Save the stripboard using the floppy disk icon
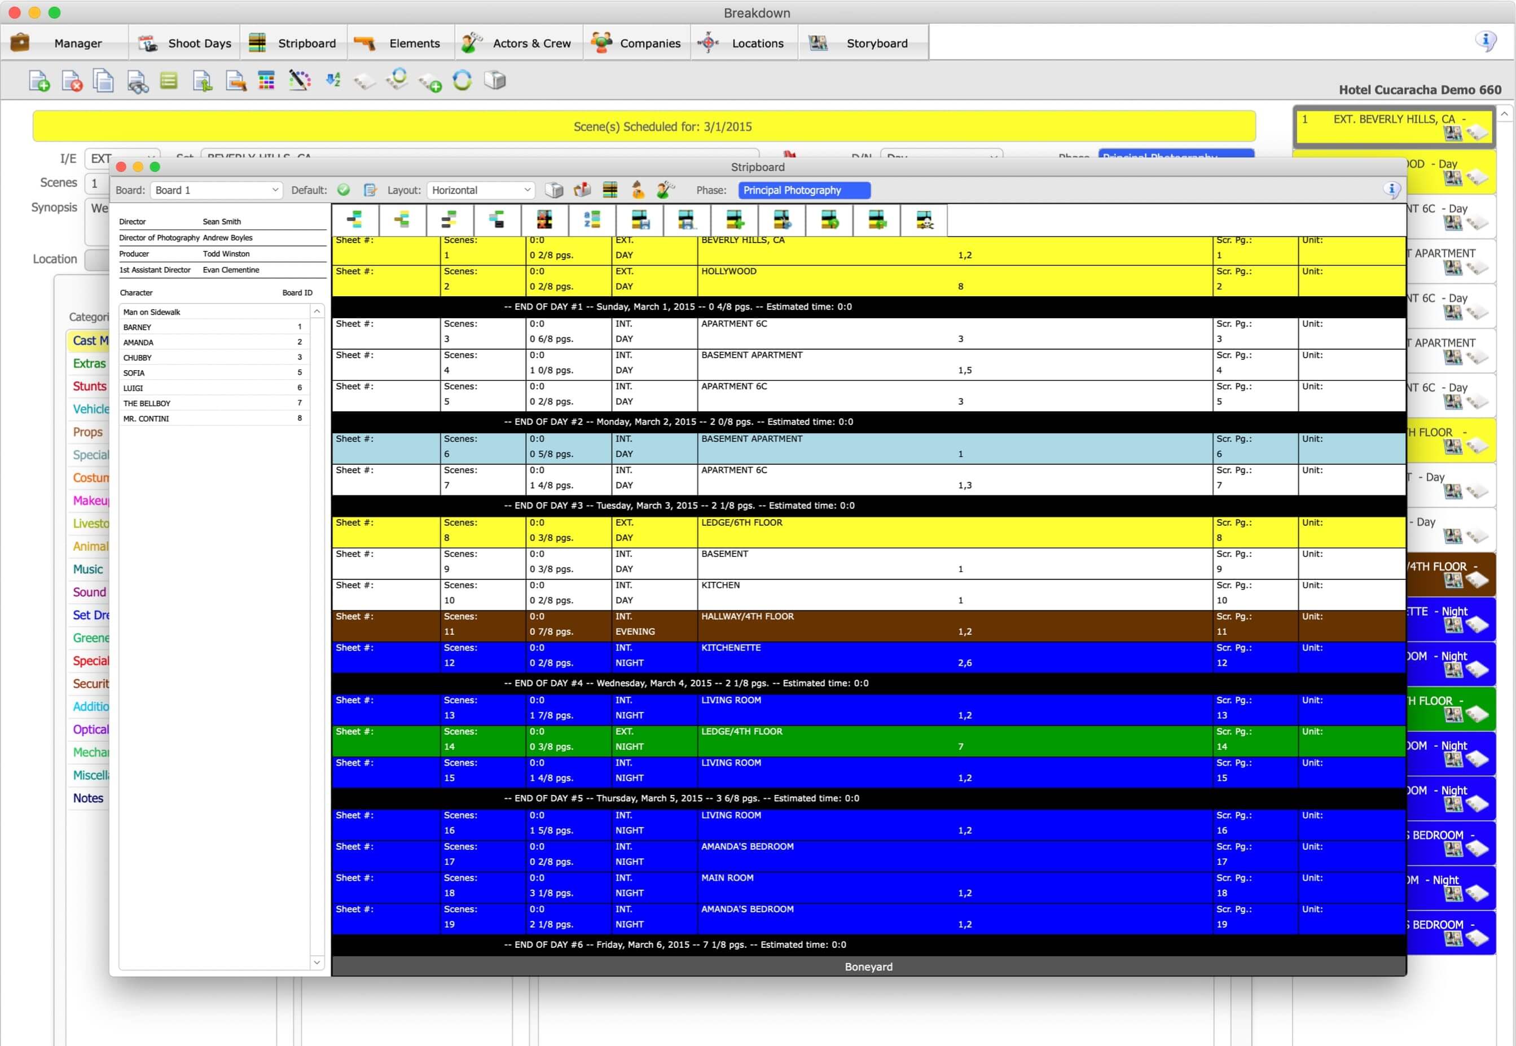1516x1046 pixels. click(x=639, y=220)
